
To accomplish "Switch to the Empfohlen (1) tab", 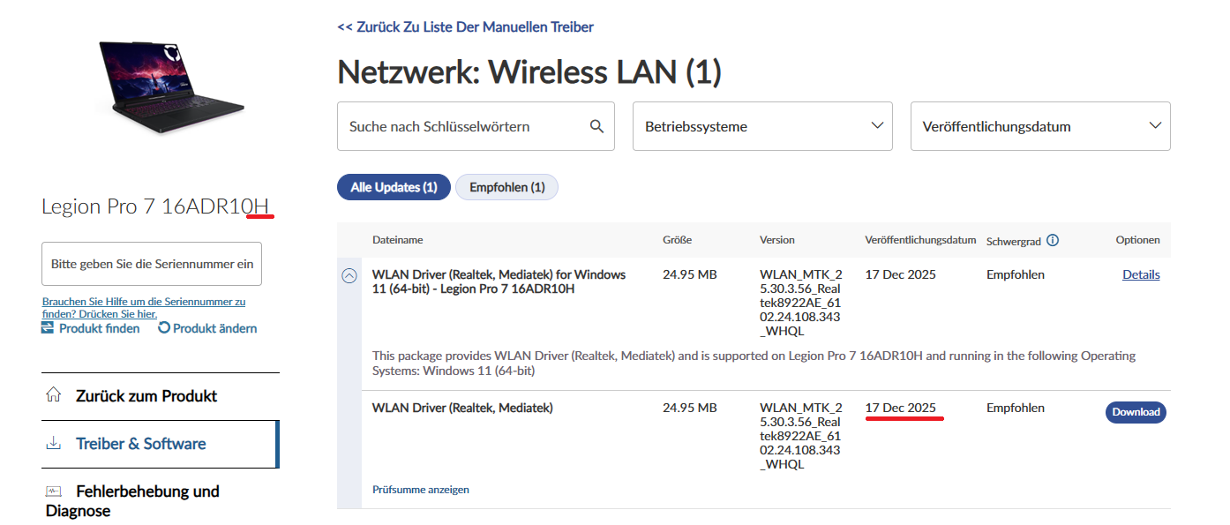I will pyautogui.click(x=506, y=187).
